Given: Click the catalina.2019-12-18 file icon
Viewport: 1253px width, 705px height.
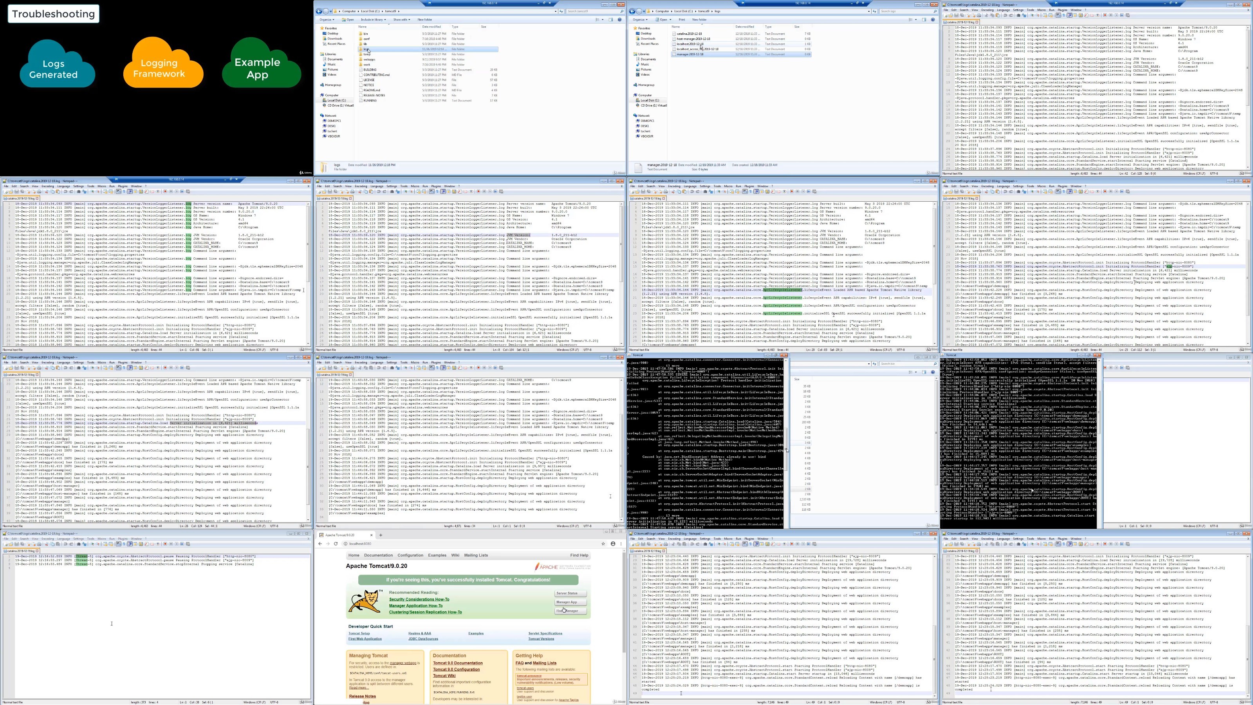Looking at the screenshot, I should 674,34.
